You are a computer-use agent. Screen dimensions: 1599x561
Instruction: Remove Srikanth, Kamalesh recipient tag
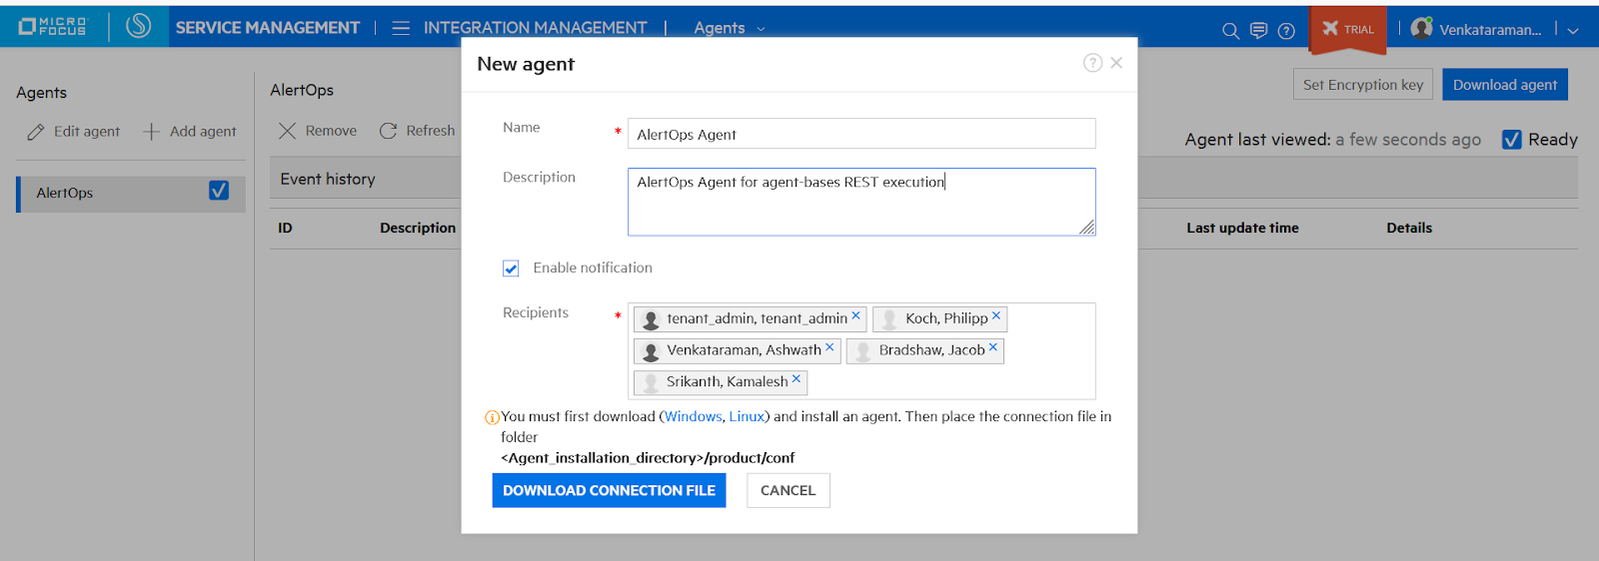click(x=797, y=379)
